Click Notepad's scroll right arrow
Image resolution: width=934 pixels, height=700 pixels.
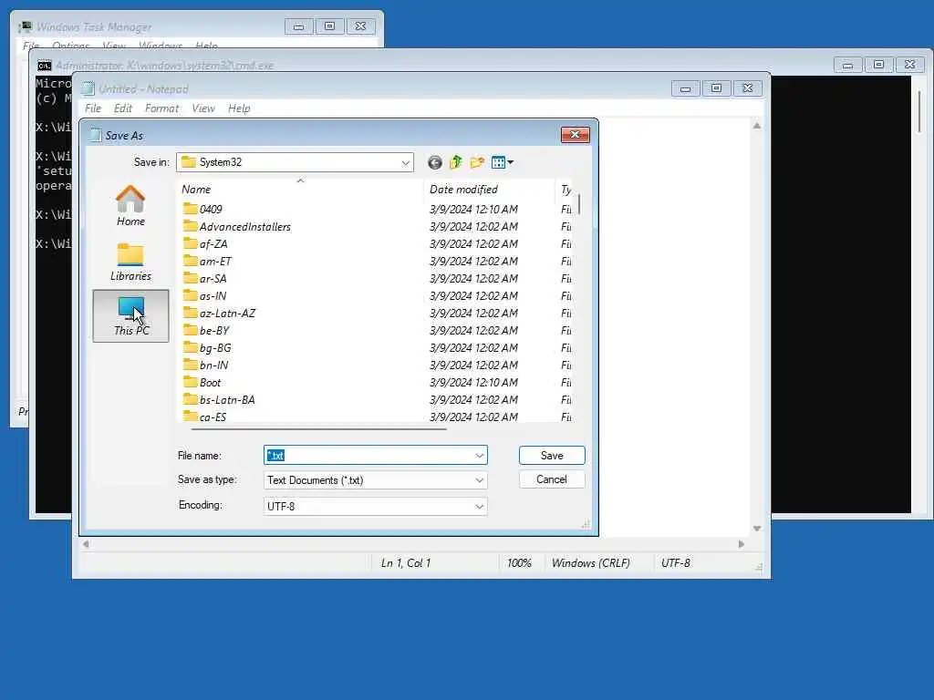click(741, 544)
